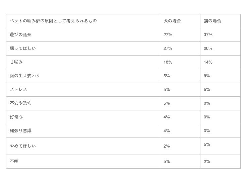
Task: Select the 歯の生え変わり row label
Action: coord(25,76)
